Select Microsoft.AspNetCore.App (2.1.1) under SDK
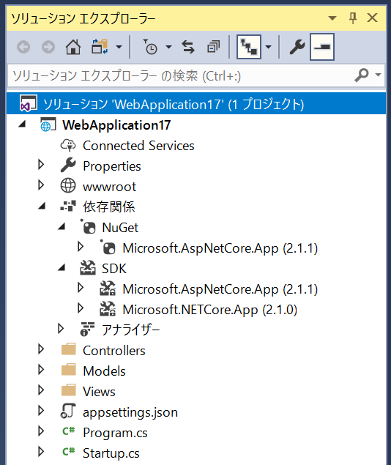 (x=220, y=289)
